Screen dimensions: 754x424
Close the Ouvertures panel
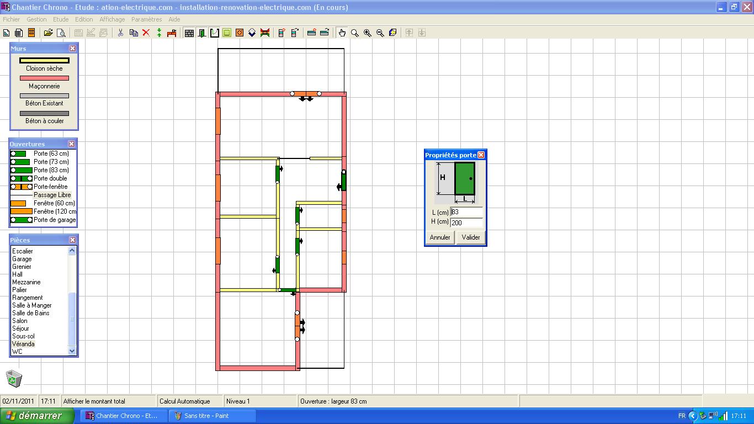tap(71, 144)
